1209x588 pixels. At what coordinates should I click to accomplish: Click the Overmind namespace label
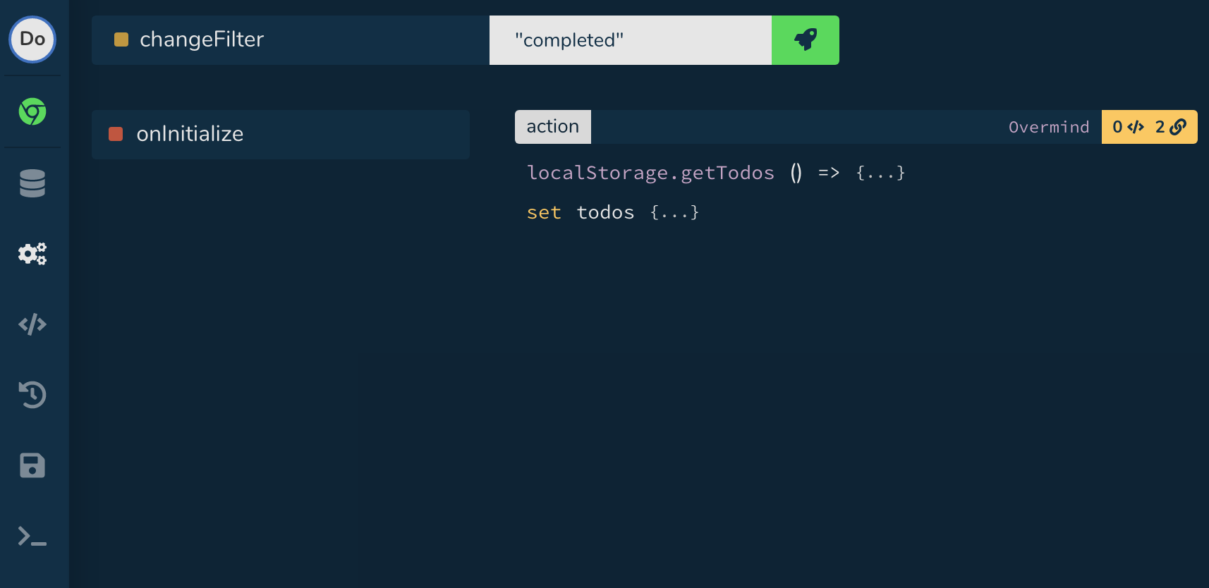pos(1049,127)
